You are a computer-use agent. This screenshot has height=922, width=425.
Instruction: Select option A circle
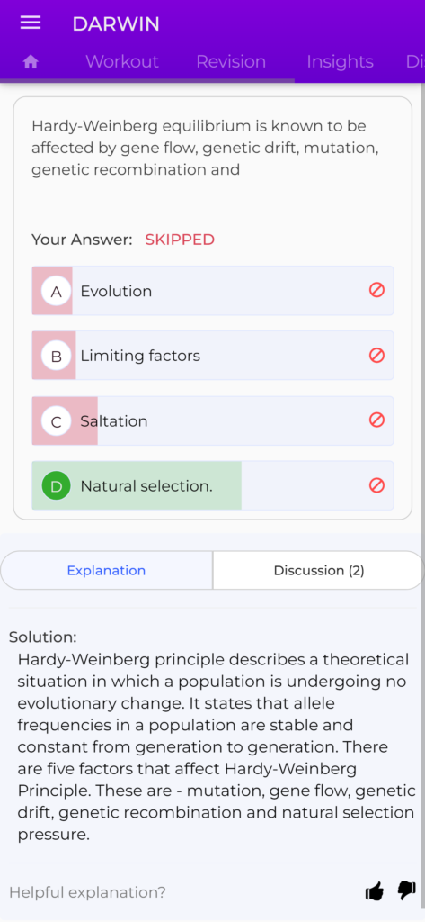click(x=57, y=291)
